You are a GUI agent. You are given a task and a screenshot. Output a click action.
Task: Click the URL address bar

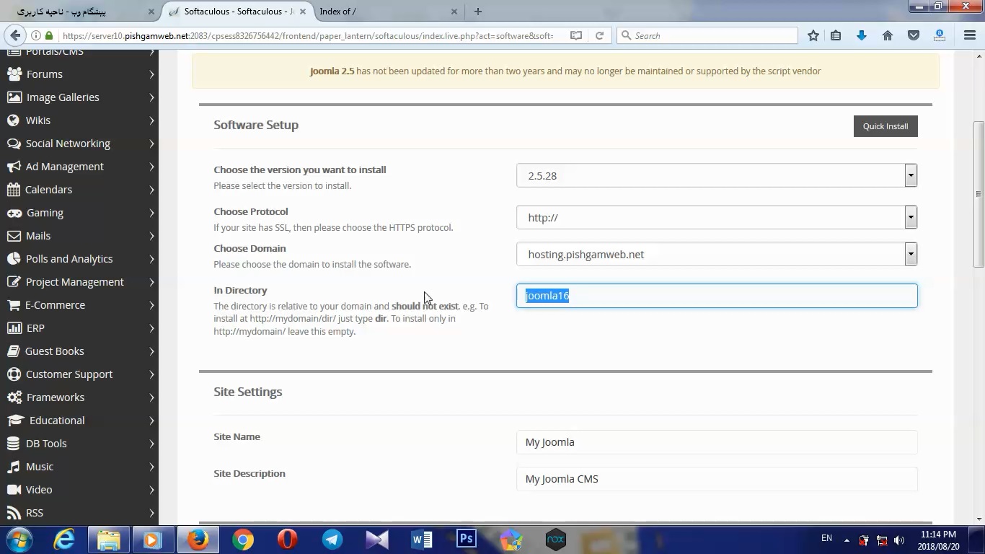pyautogui.click(x=306, y=35)
